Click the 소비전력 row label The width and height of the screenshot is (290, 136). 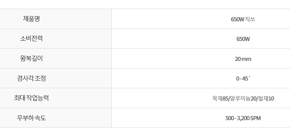31,39
